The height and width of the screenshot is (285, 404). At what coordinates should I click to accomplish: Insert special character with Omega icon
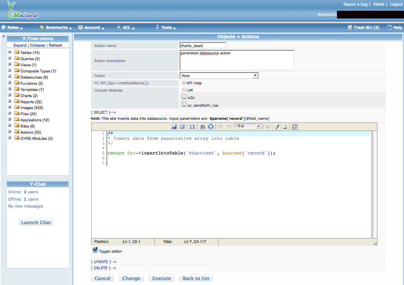[192, 127]
